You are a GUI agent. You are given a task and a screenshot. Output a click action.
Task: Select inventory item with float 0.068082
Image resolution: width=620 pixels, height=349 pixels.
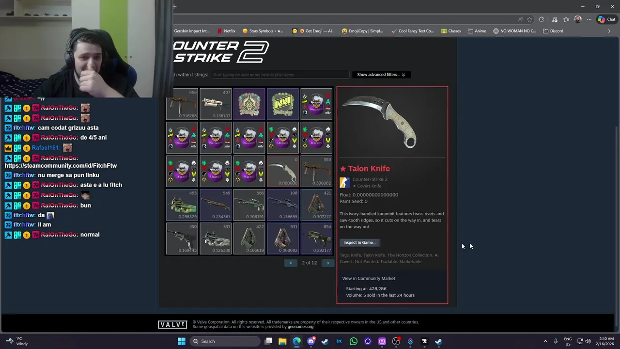283,238
